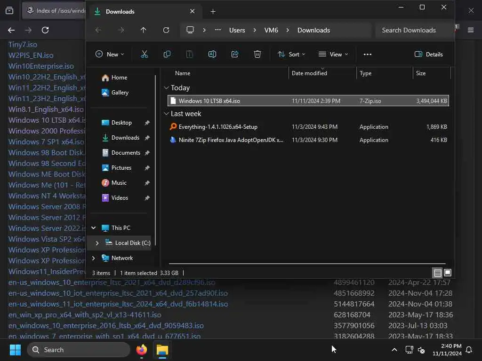Click the network icon in system tray
482x361 pixels.
[409, 350]
